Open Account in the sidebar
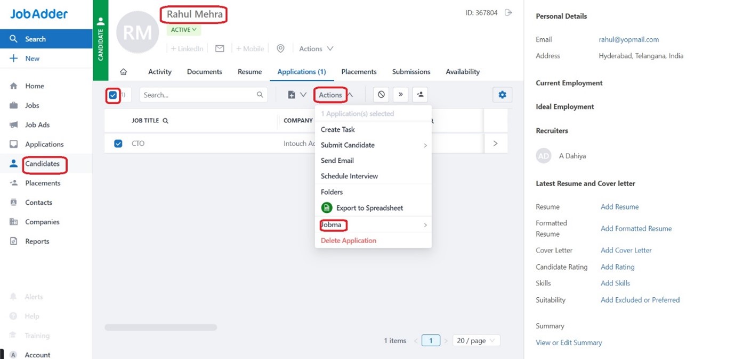Screen dimensions: 735x359 click(37, 355)
